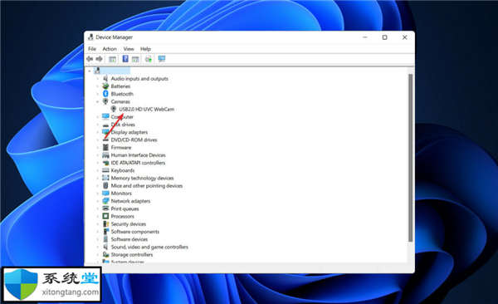The width and height of the screenshot is (498, 304).
Task: Expand the Network adapters node
Action: point(97,201)
